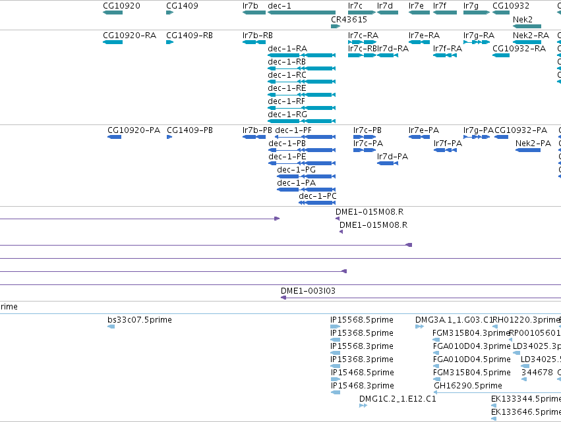Image resolution: width=561 pixels, height=422 pixels.
Task: Select the DMG3A.1_1.G03.C1 EST label
Action: click(x=454, y=320)
